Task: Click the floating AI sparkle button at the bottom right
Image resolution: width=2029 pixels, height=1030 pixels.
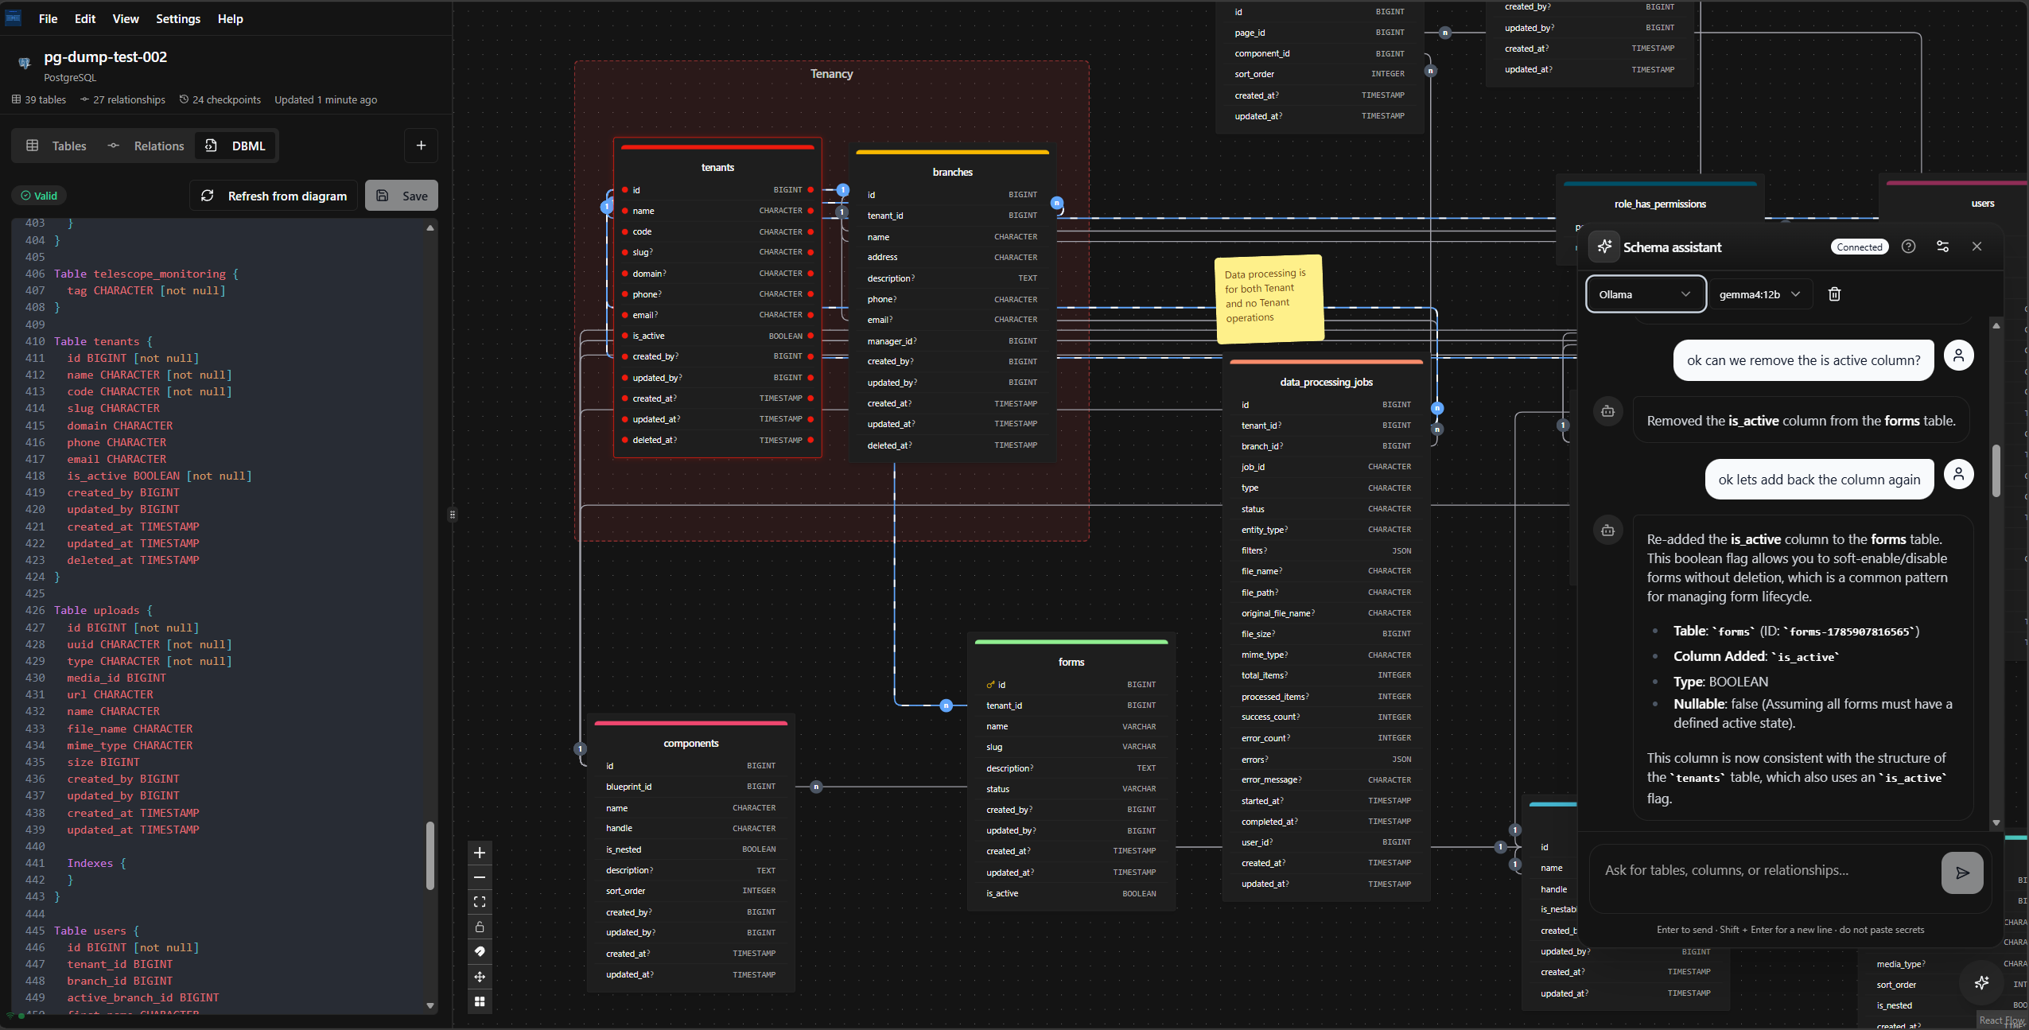Action: (1982, 983)
